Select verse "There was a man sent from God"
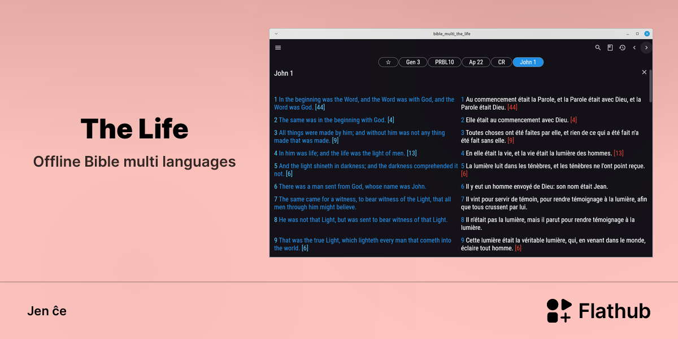Image resolution: width=678 pixels, height=339 pixels. pos(350,186)
